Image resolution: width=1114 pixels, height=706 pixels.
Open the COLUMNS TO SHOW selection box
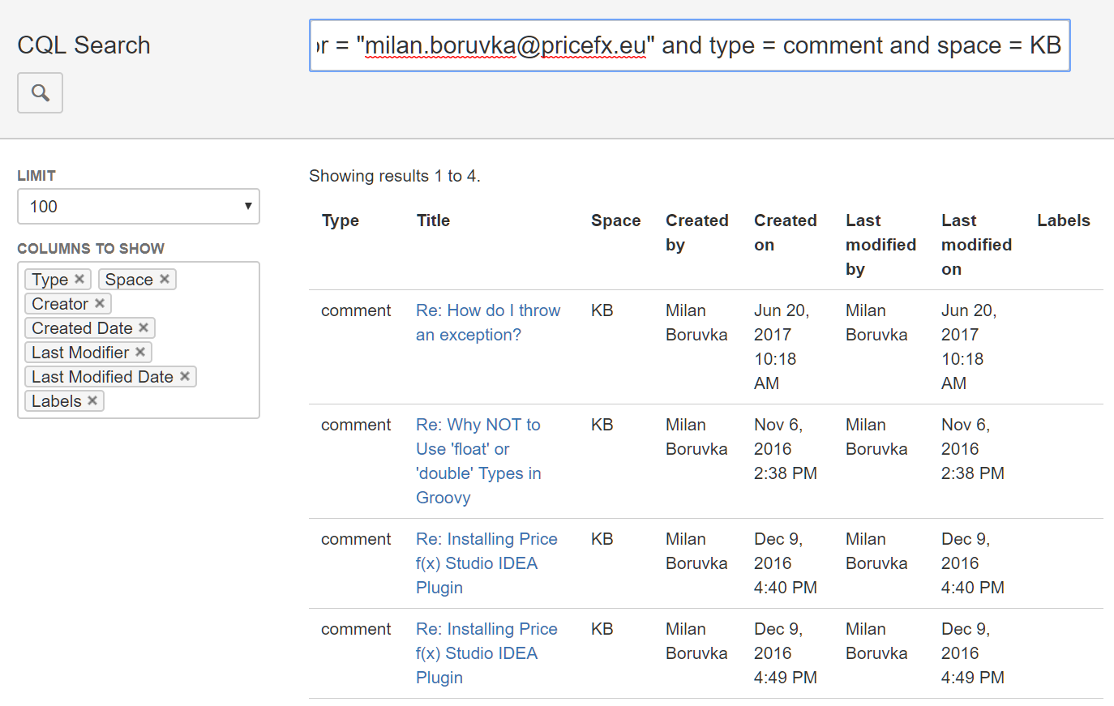[138, 340]
